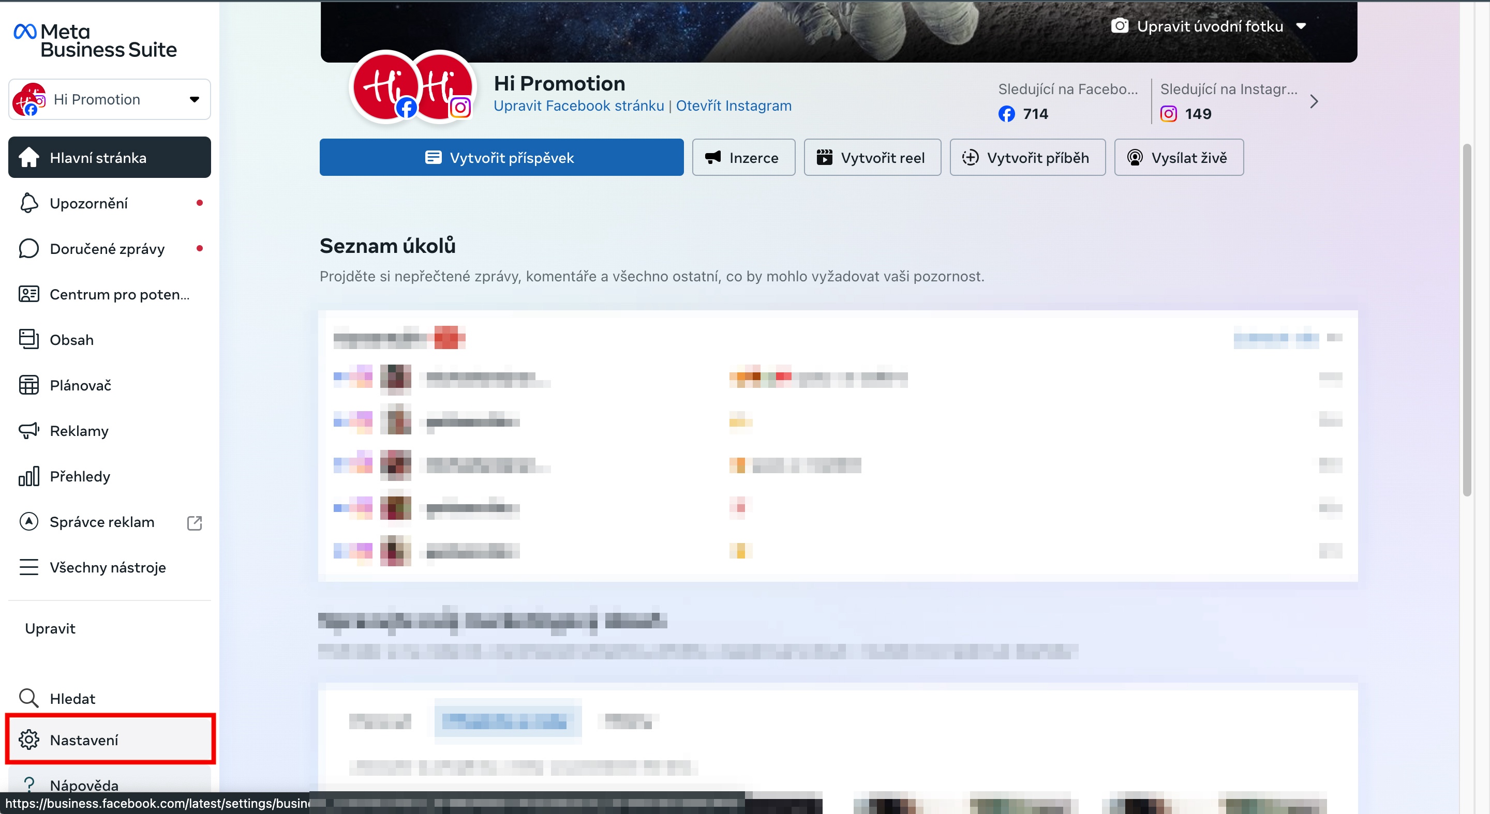1490x814 pixels.
Task: Open Nastavení settings
Action: (x=110, y=740)
